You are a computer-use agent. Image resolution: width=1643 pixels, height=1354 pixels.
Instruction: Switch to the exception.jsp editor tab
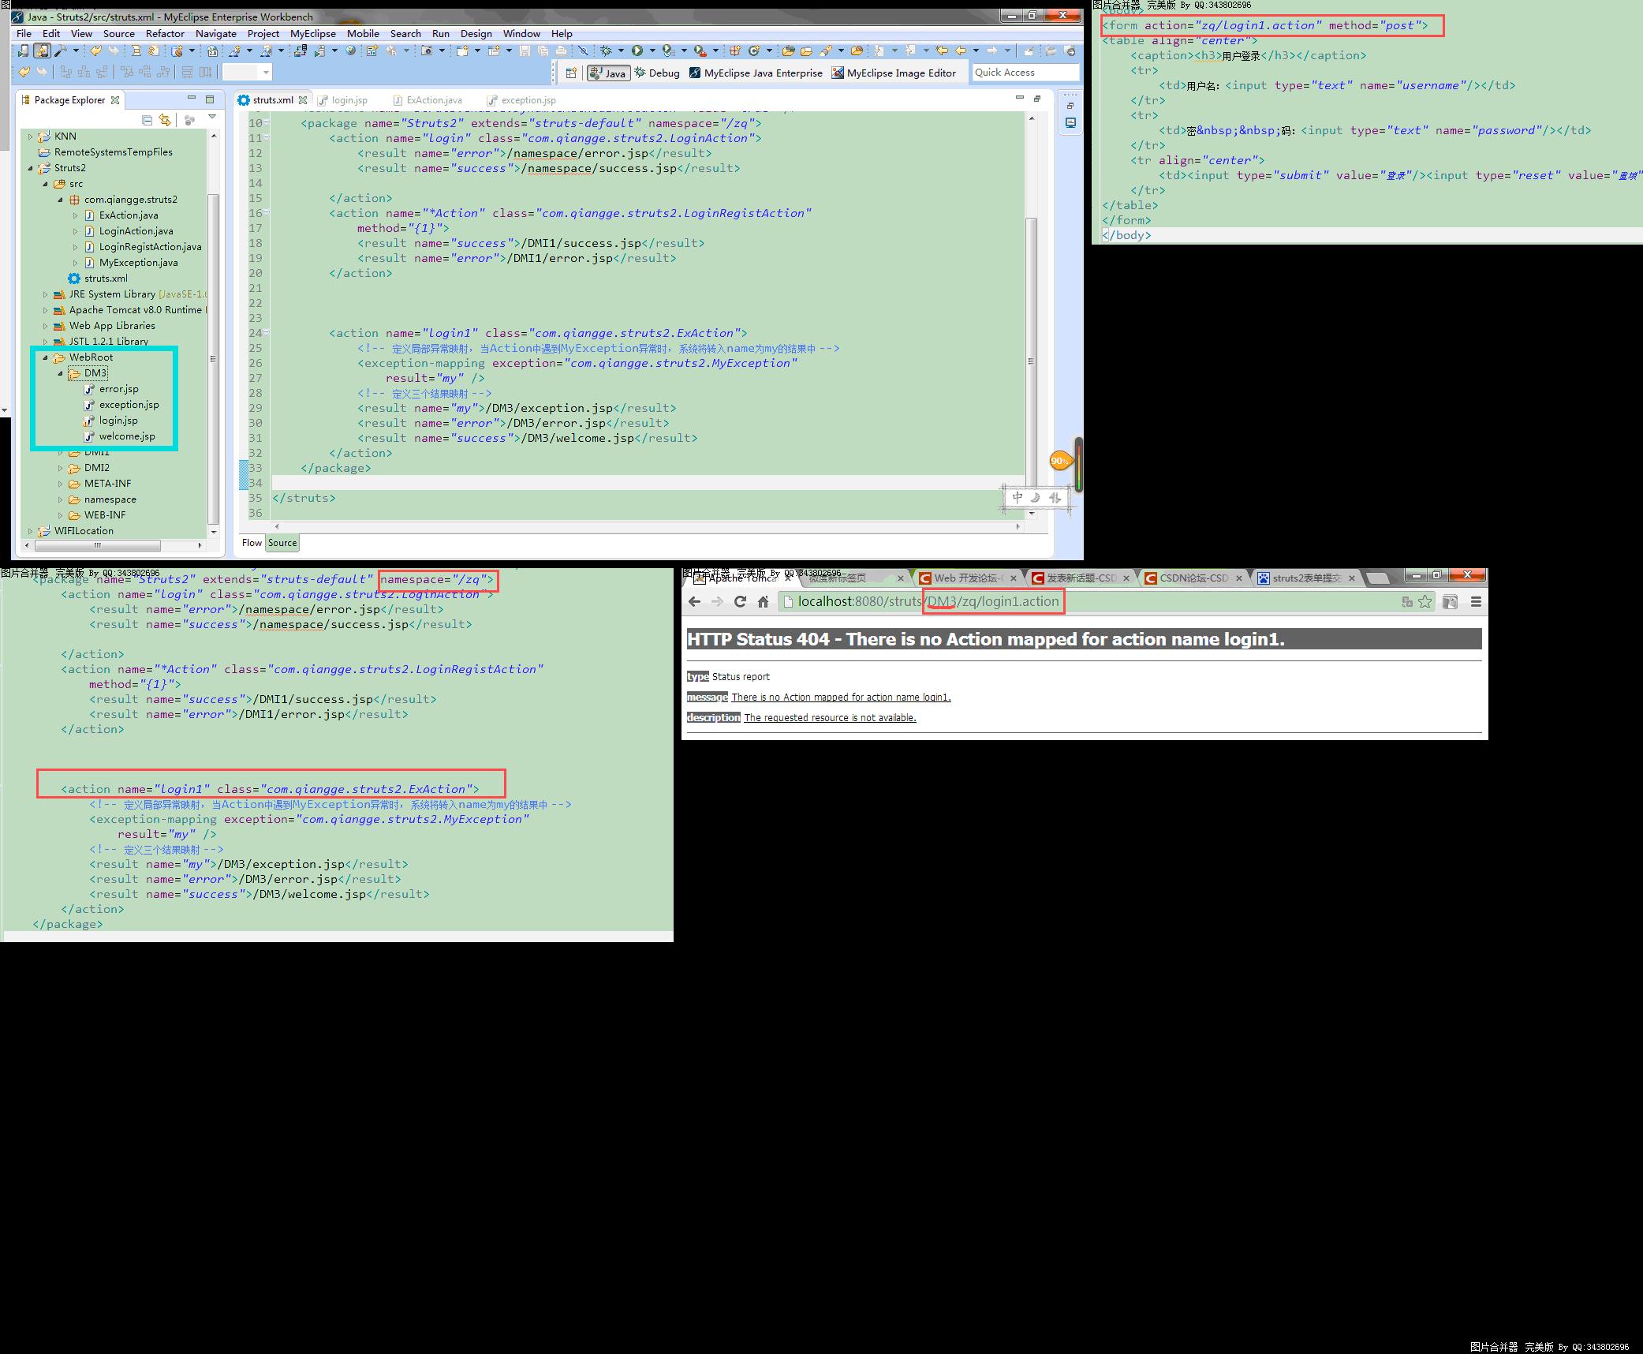521,100
